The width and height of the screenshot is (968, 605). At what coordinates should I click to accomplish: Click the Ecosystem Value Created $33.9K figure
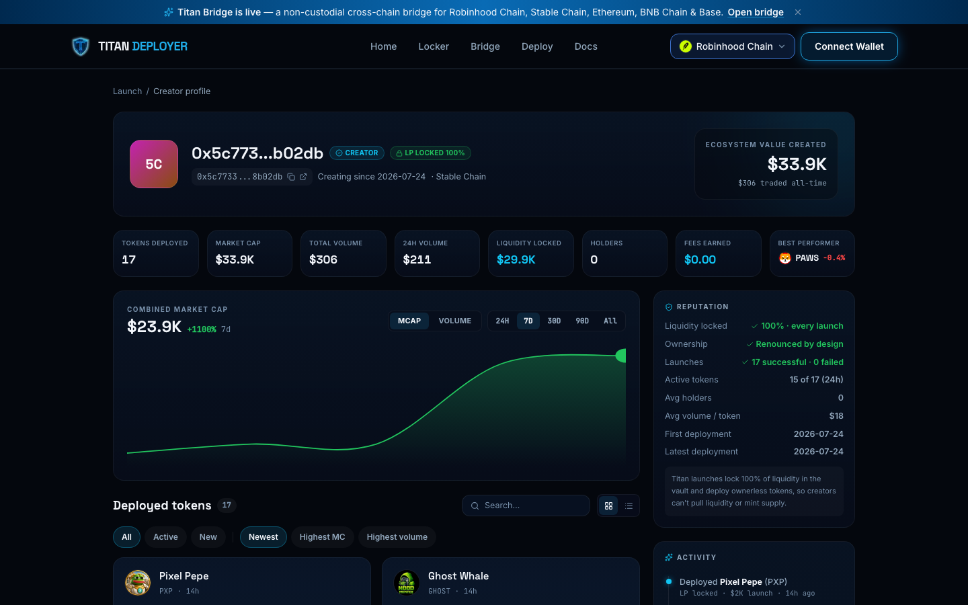pos(797,164)
